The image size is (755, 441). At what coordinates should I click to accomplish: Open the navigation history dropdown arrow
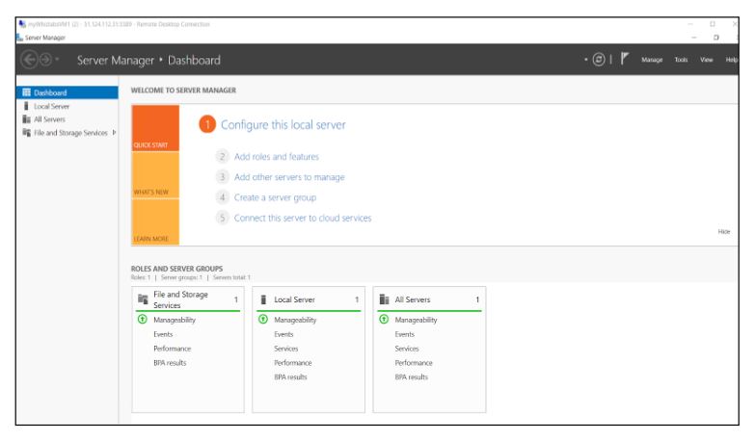57,60
